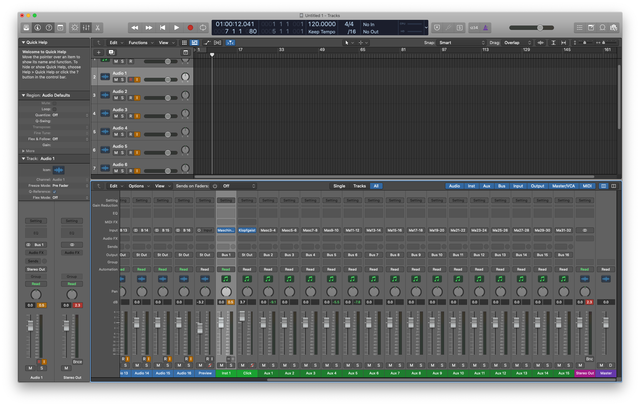This screenshot has width=640, height=406.
Task: Open the Functions menu
Action: 141,43
